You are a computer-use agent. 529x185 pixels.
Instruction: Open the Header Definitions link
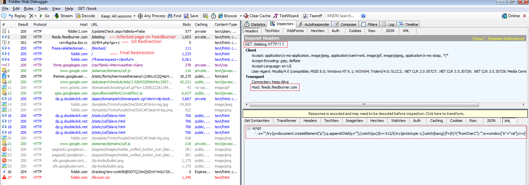506,39
